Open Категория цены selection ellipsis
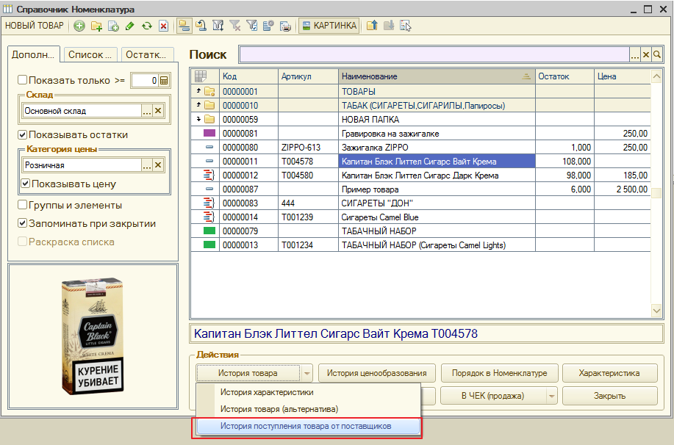The image size is (674, 445). [147, 165]
